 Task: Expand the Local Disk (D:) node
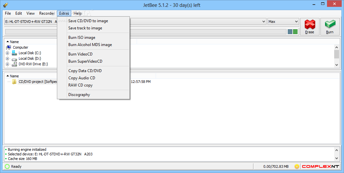pos(7,59)
